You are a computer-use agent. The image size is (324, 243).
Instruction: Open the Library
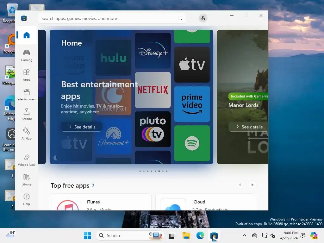[27, 180]
